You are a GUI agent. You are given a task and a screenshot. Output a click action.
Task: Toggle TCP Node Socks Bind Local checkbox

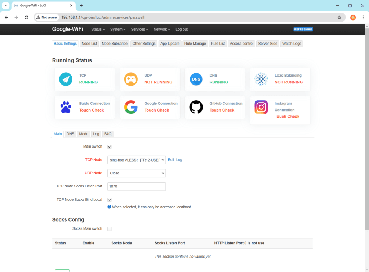[110, 200]
